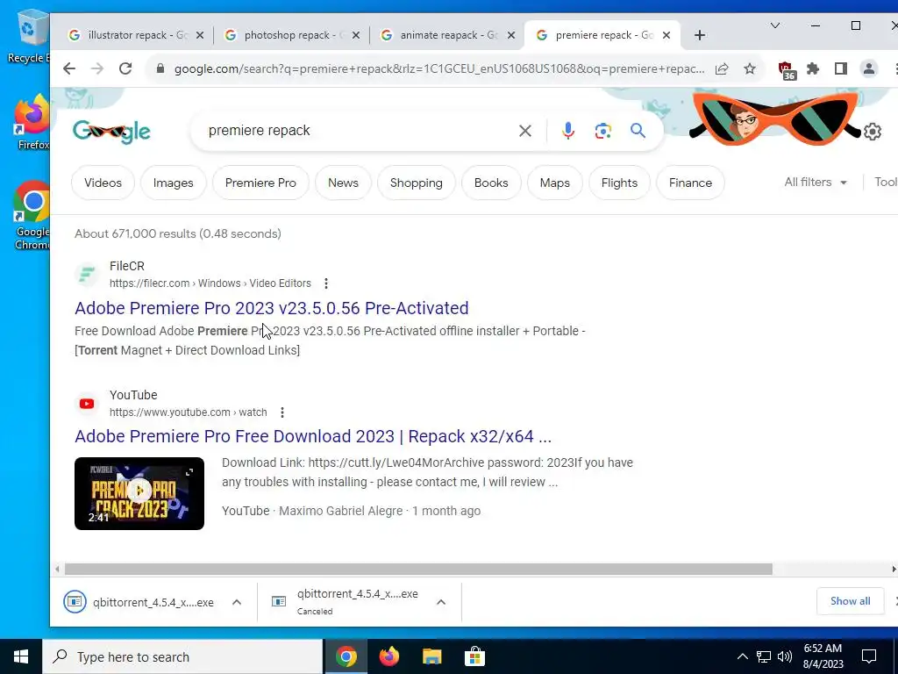Click the taskbar clock showing 6:52 AM
Viewport: 898px width, 674px height.
(x=823, y=656)
